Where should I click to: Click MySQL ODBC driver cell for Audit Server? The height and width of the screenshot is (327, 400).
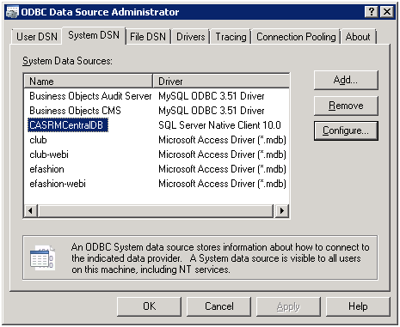click(x=212, y=96)
